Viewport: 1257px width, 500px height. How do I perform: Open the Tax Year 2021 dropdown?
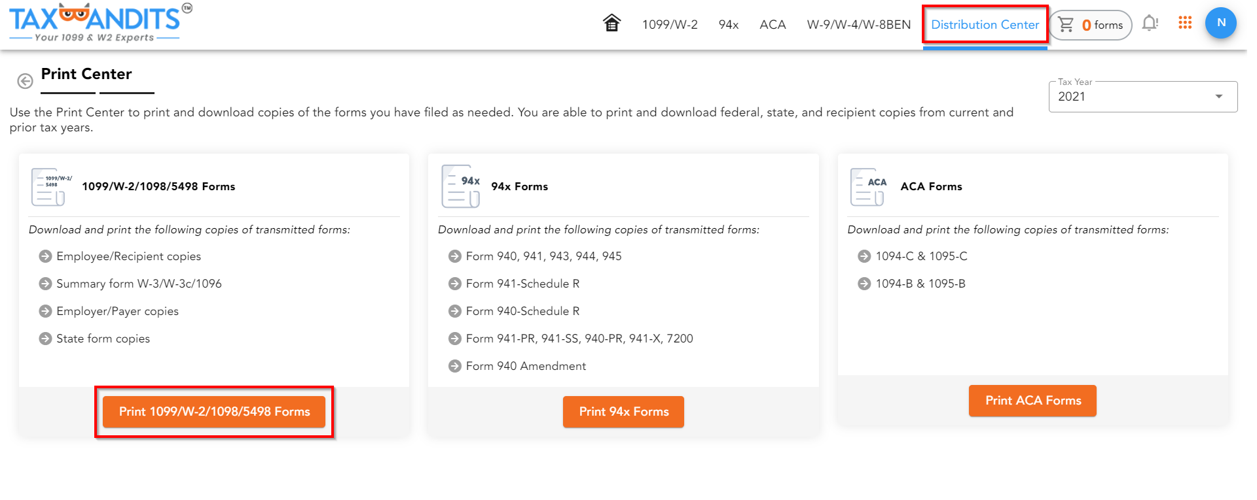click(x=1143, y=97)
